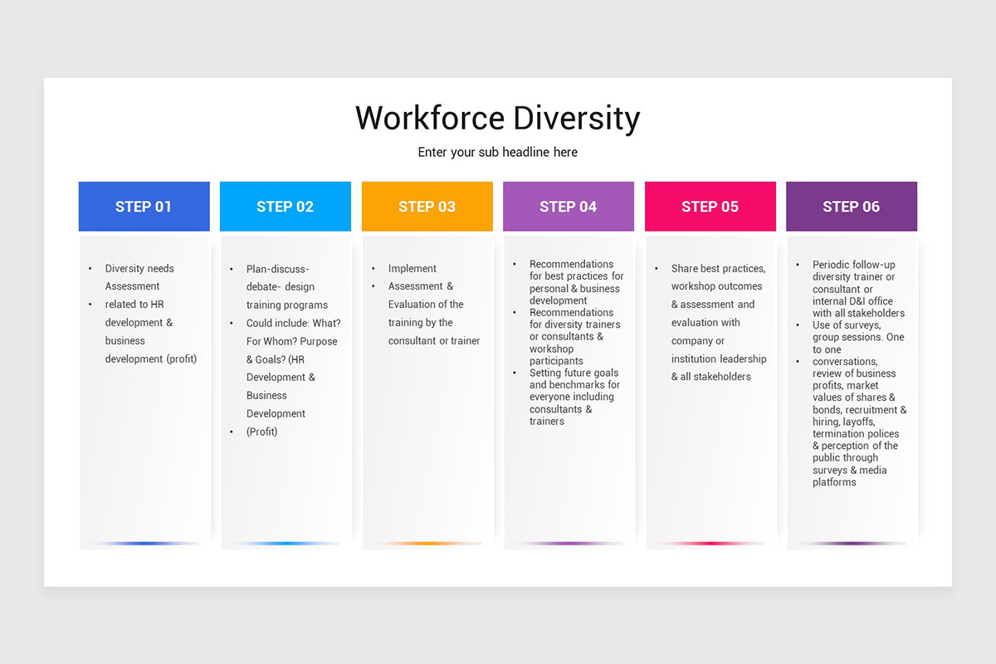Click the 'Implement' bullet under STEP 03
The height and width of the screenshot is (664, 996).
pyautogui.click(x=412, y=268)
